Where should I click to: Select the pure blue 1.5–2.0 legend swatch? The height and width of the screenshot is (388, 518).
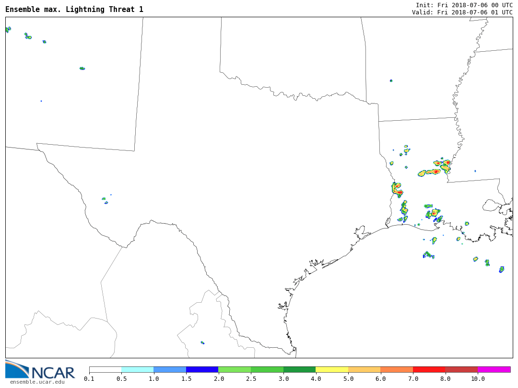tap(202, 369)
